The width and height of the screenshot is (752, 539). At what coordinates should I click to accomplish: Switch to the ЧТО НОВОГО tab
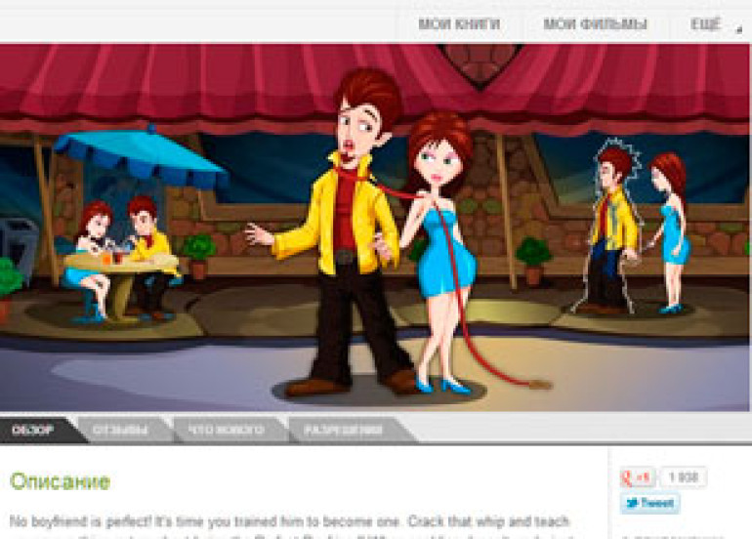(227, 430)
